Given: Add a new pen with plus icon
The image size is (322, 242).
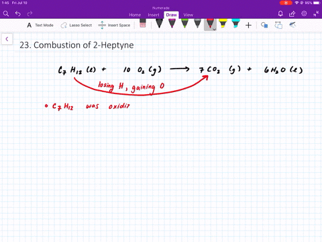Looking at the screenshot, I should [248, 26].
